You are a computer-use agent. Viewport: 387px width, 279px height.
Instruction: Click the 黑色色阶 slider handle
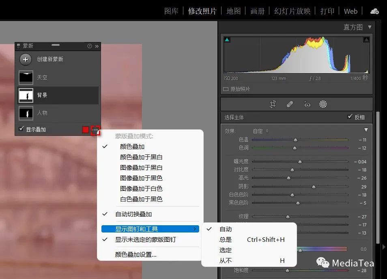tap(298, 203)
